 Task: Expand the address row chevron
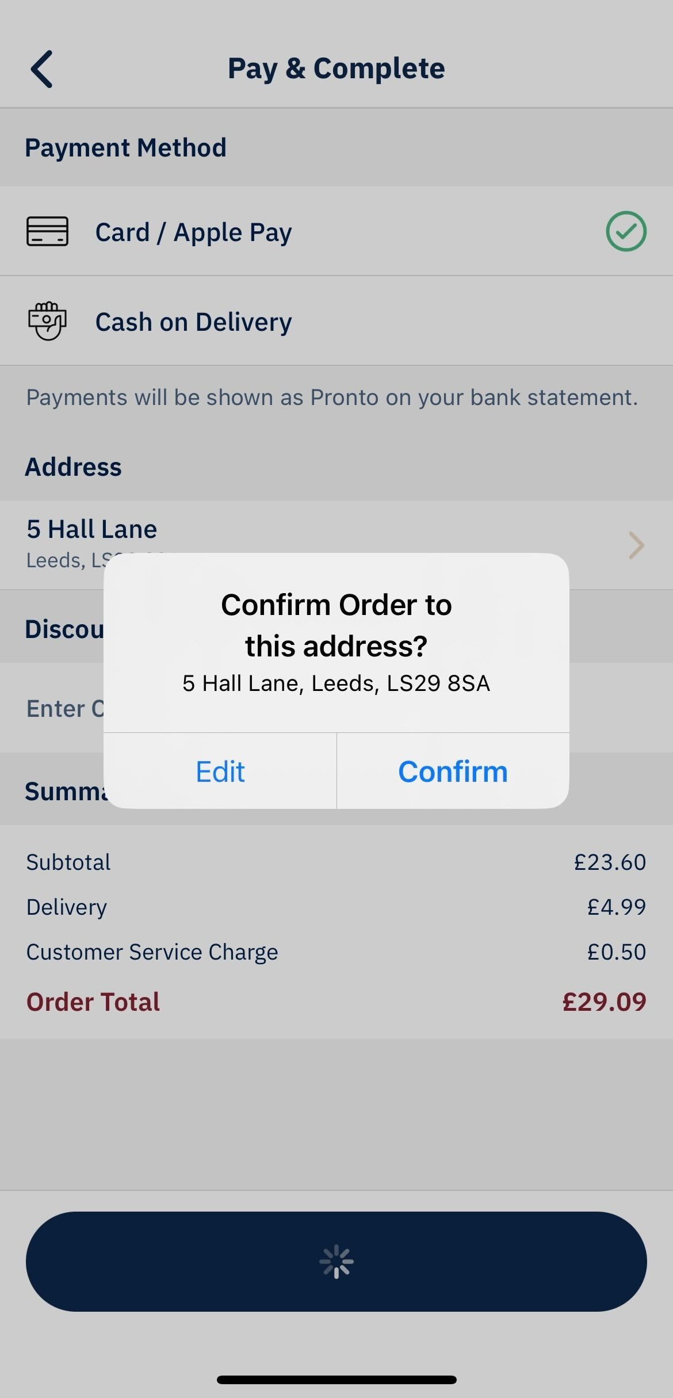pos(636,545)
